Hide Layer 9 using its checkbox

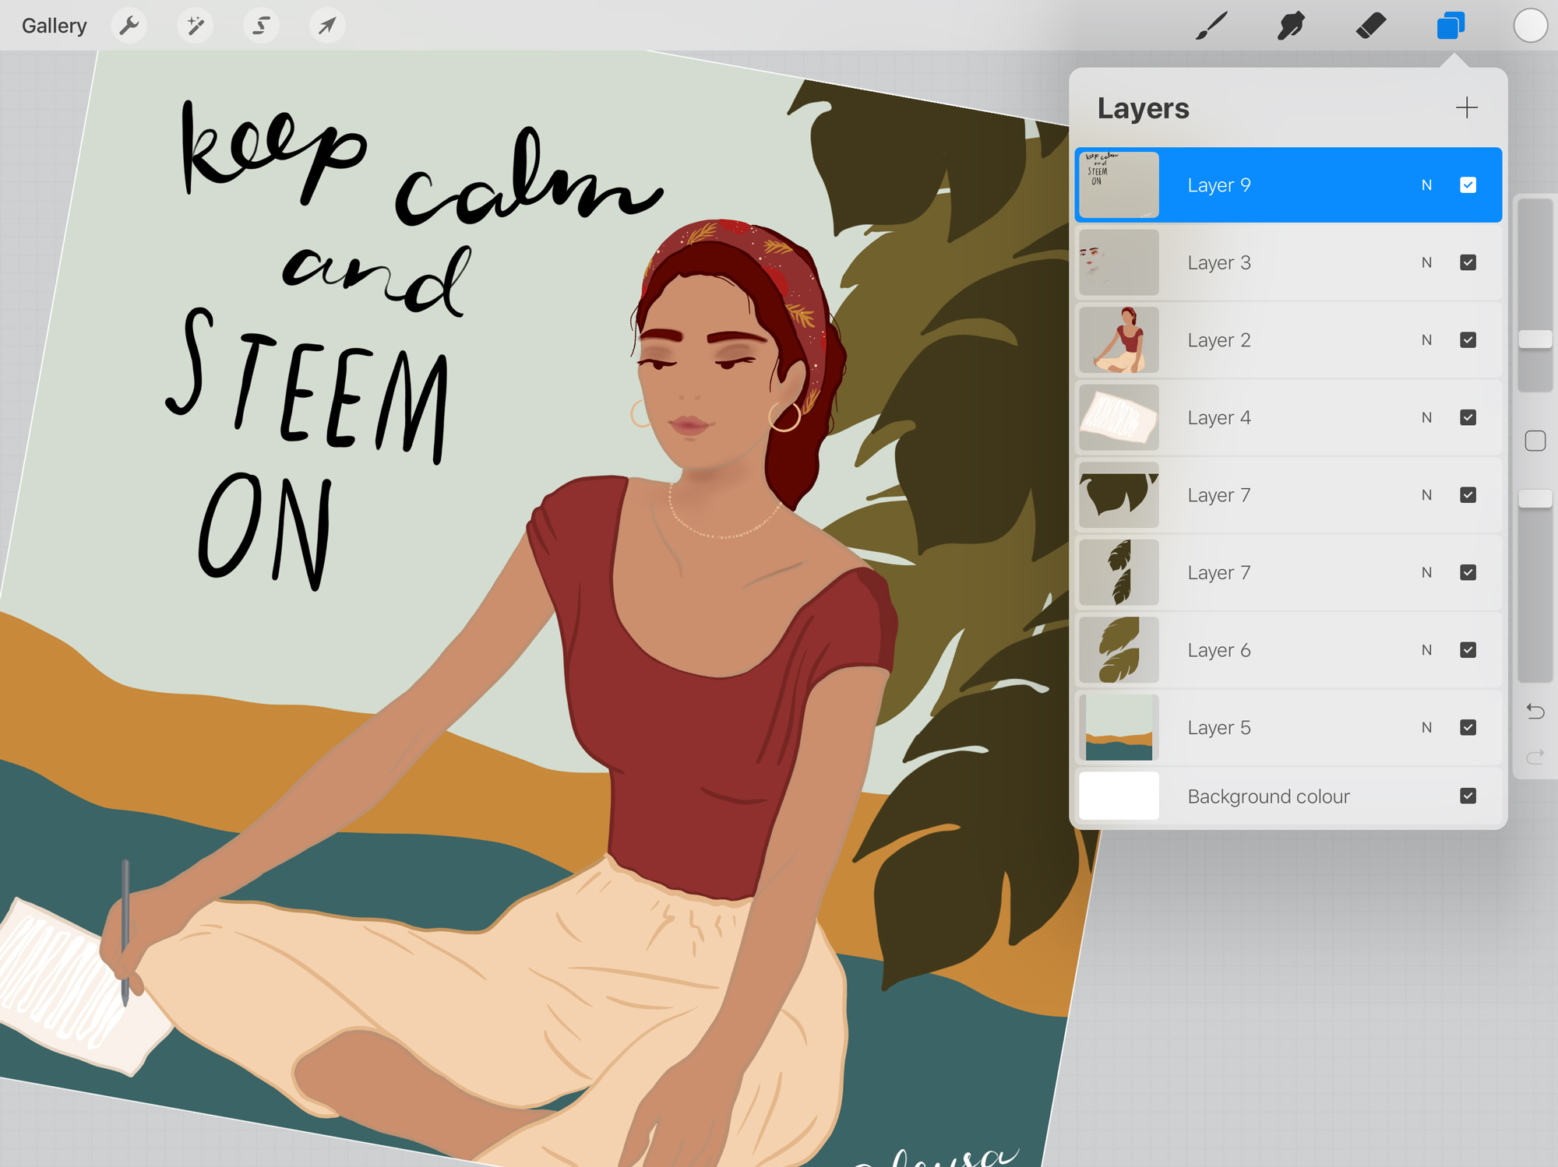click(x=1468, y=185)
